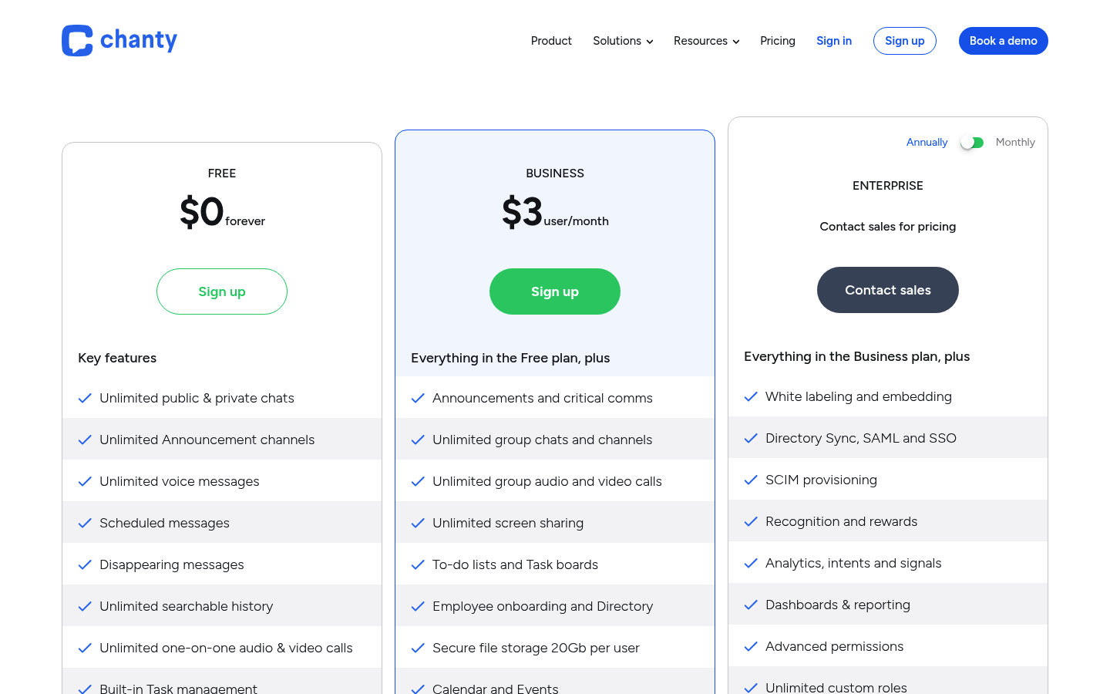The height and width of the screenshot is (694, 1110).
Task: Click the 'Employee onboarding and Directory' text
Action: pyautogui.click(x=543, y=606)
